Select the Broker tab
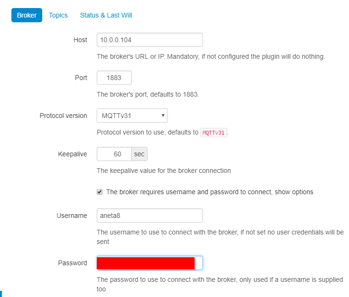 [27, 15]
